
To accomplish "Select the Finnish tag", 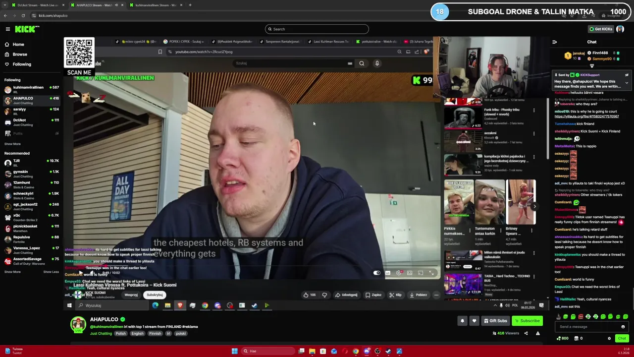I will [x=155, y=334].
